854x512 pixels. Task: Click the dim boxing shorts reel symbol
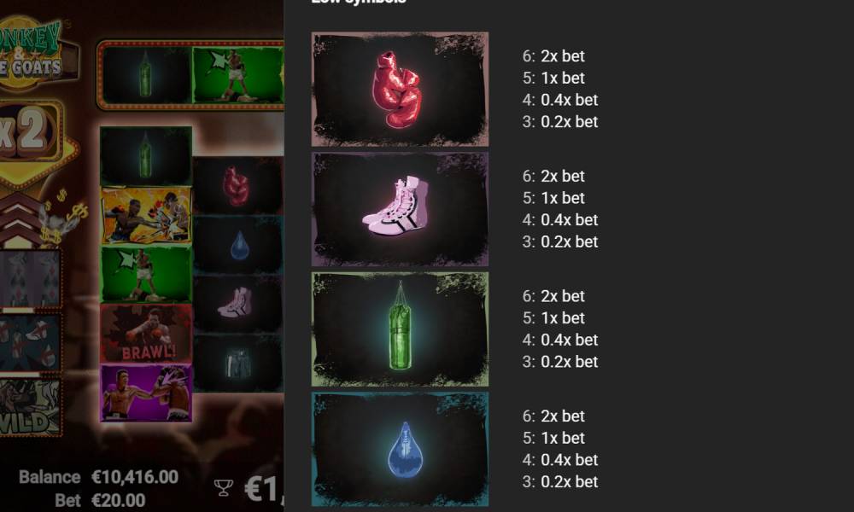pyautogui.click(x=237, y=363)
